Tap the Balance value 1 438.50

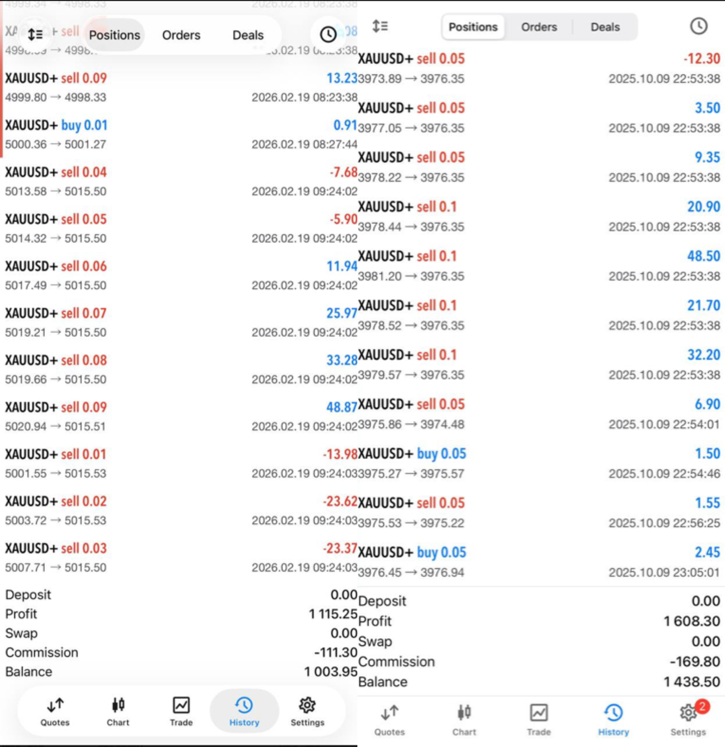pos(692,682)
